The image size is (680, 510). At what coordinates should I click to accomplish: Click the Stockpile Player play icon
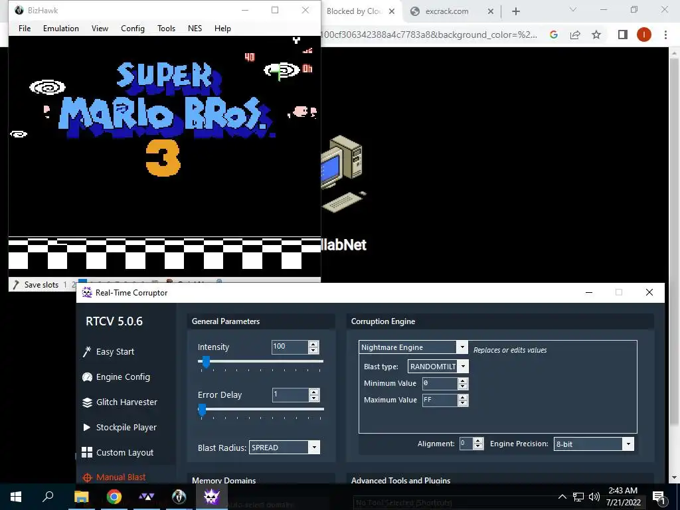[87, 427]
